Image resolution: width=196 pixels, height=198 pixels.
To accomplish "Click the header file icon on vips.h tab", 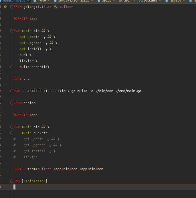I will click(x=121, y=1).
